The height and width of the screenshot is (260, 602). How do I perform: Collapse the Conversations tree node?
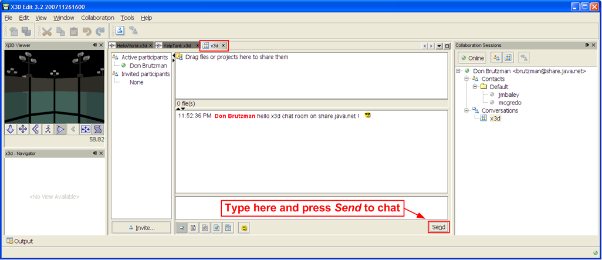pyautogui.click(x=466, y=110)
